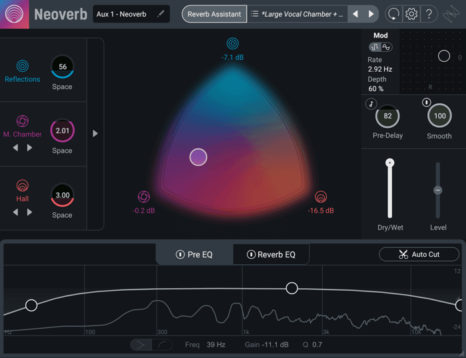This screenshot has width=466, height=358.
Task: Adjust the Smooth knob
Action: click(439, 116)
